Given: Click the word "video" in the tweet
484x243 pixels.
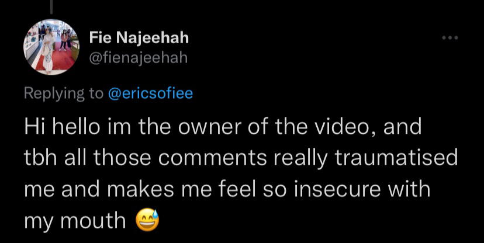Looking at the screenshot, I should click(344, 127).
